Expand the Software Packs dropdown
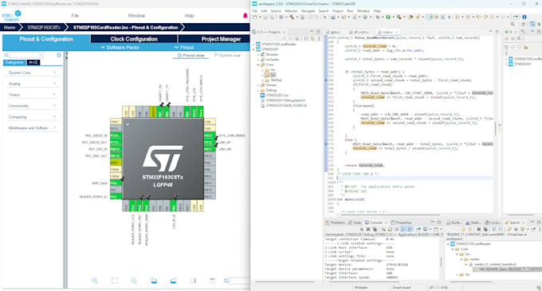This screenshot has height=291, width=542. (x=120, y=47)
